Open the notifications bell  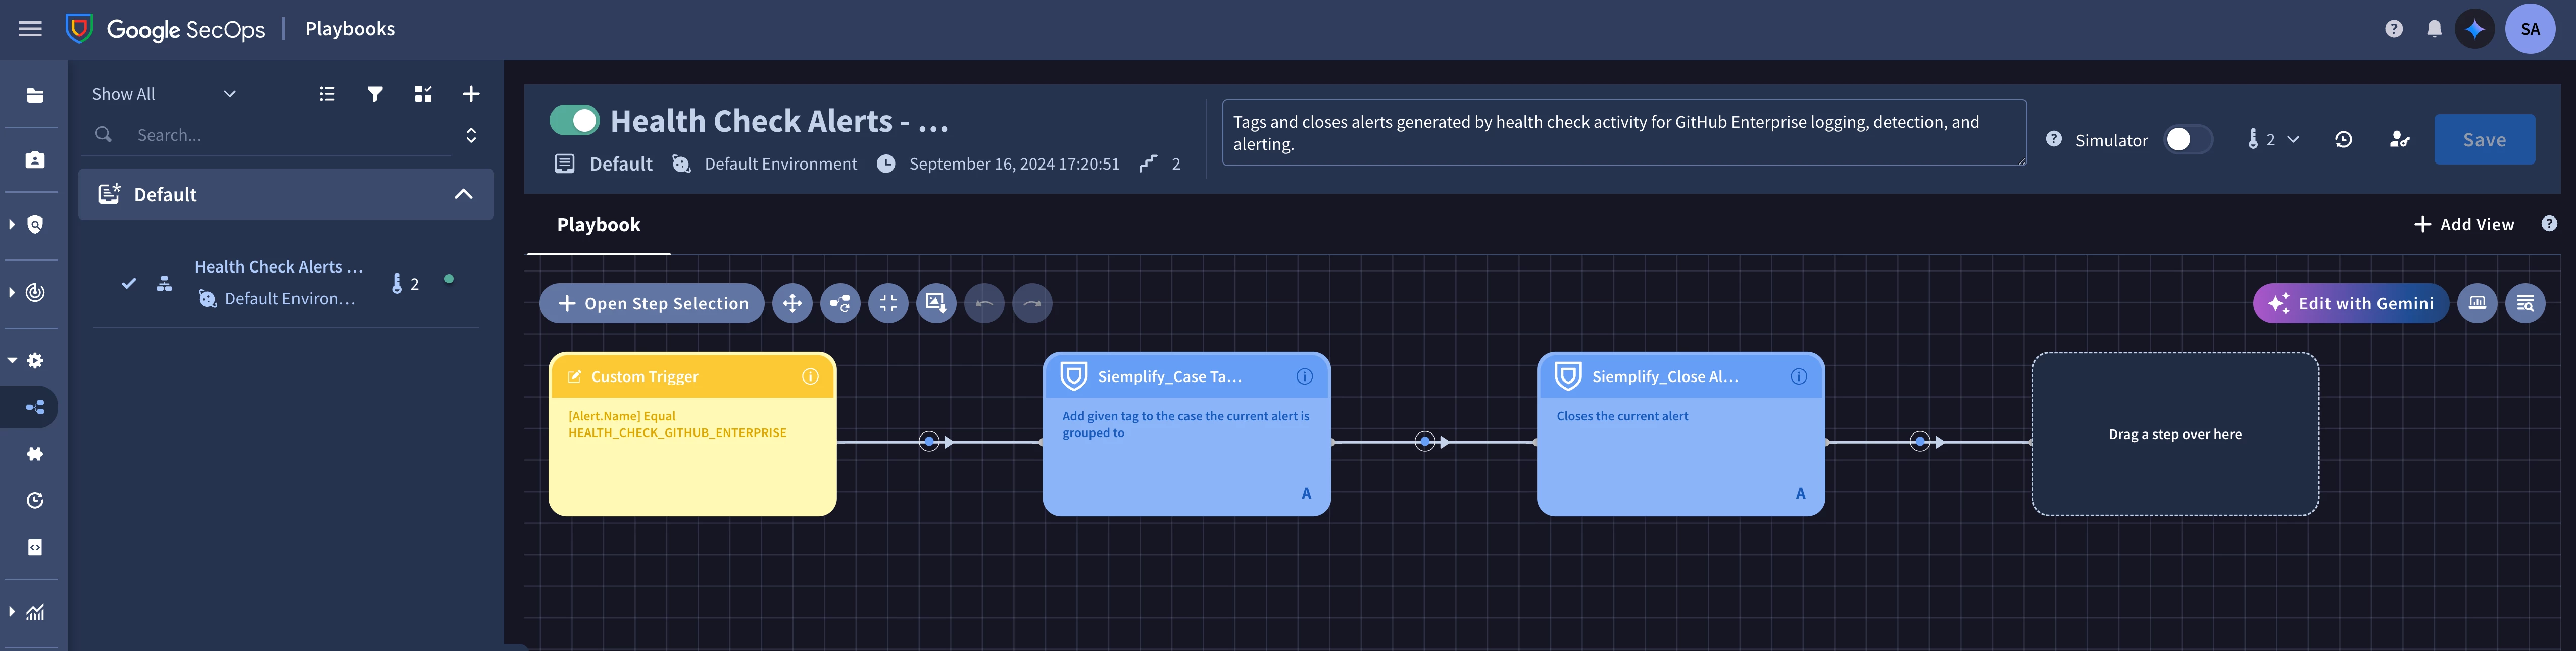point(2434,29)
